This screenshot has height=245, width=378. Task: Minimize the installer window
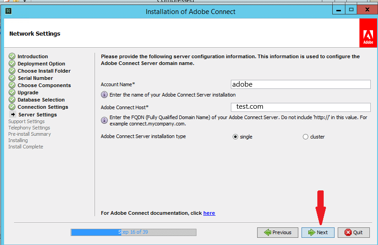[339, 10]
